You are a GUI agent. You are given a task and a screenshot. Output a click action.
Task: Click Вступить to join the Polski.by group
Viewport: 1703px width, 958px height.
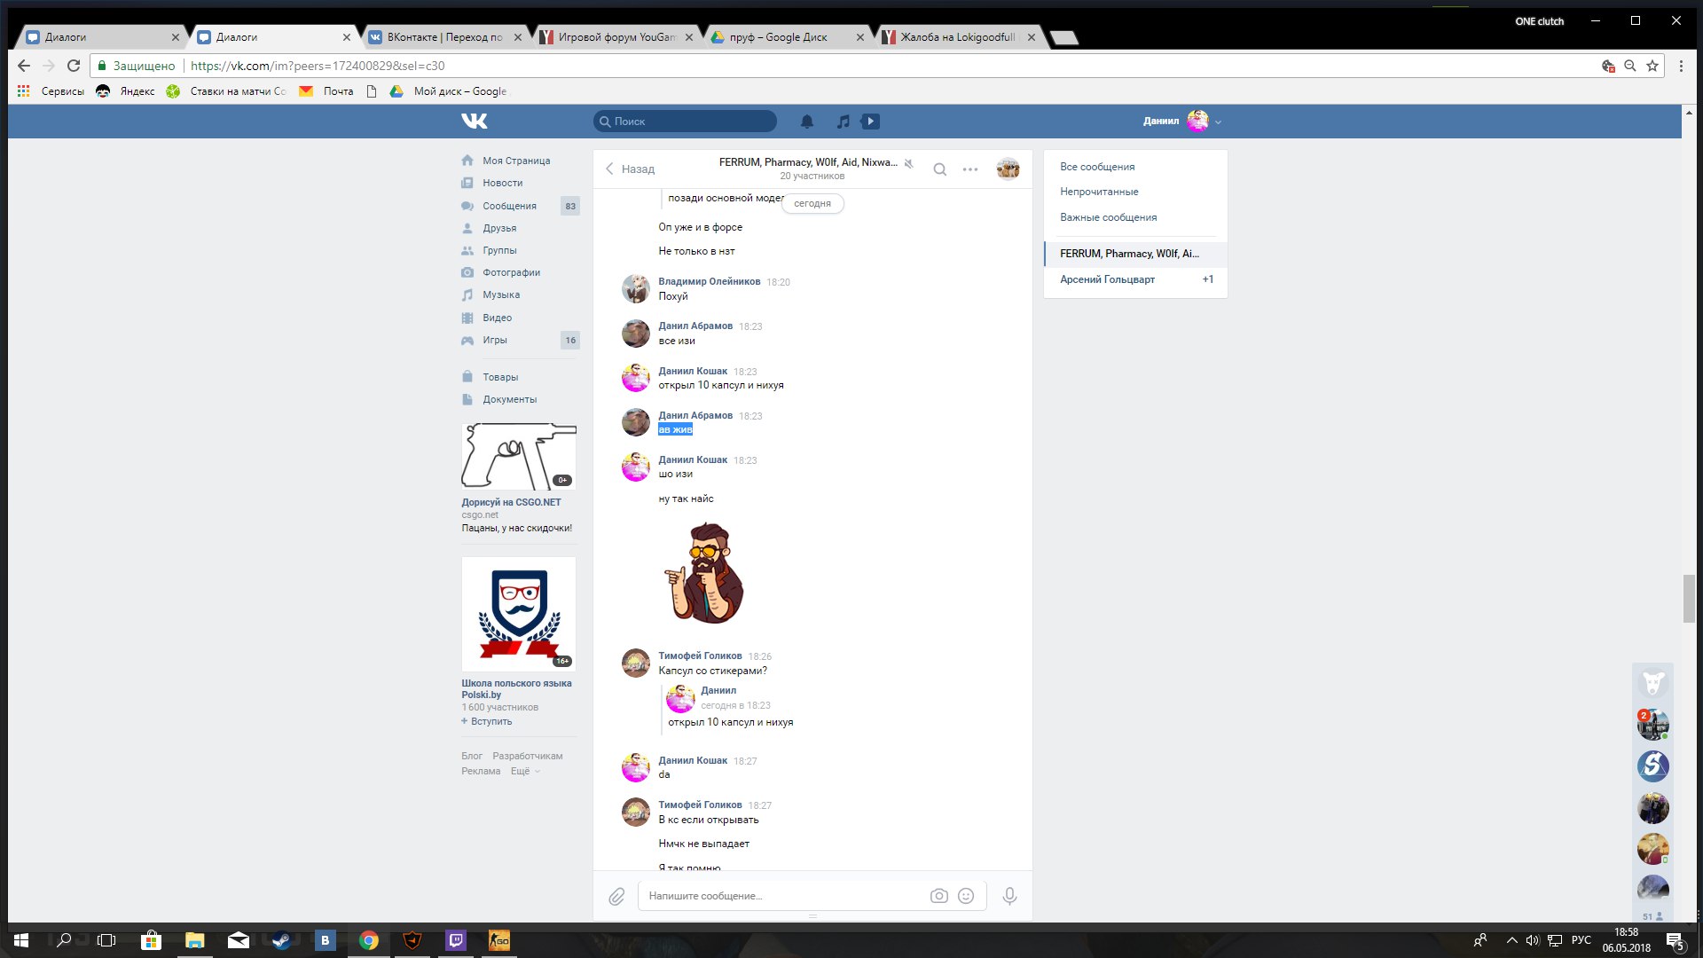click(x=490, y=722)
